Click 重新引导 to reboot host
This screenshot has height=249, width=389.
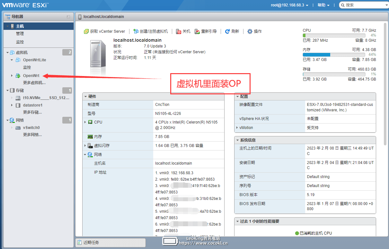point(206,31)
